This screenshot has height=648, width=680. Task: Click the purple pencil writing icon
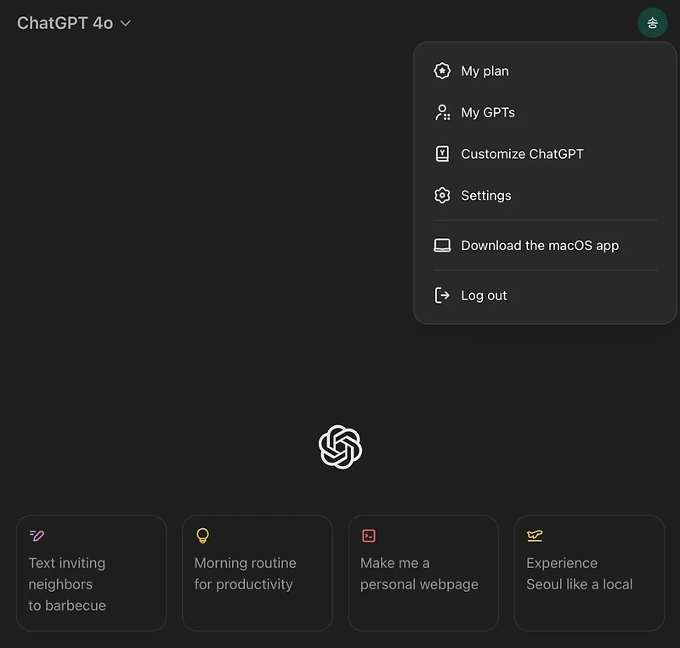(x=37, y=536)
